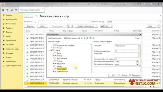Viewport: 163px width, 92px height.
Task: Open Главное section in sidebar
Action: (x=9, y=15)
